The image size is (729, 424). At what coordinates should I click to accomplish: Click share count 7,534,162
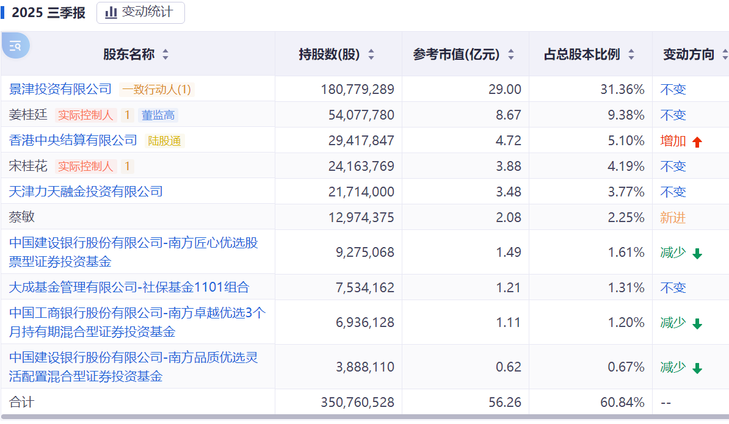pyautogui.click(x=365, y=287)
